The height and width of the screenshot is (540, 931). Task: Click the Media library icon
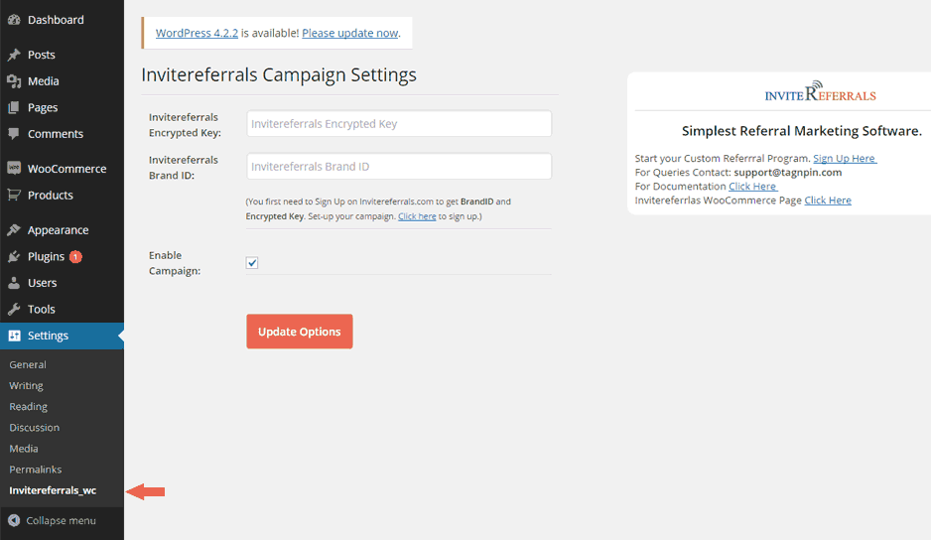click(14, 81)
